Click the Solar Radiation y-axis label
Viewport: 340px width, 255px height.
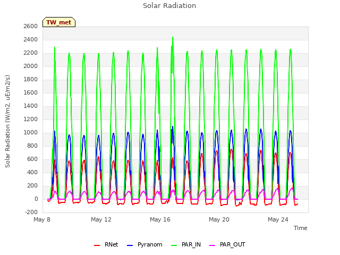coord(7,121)
